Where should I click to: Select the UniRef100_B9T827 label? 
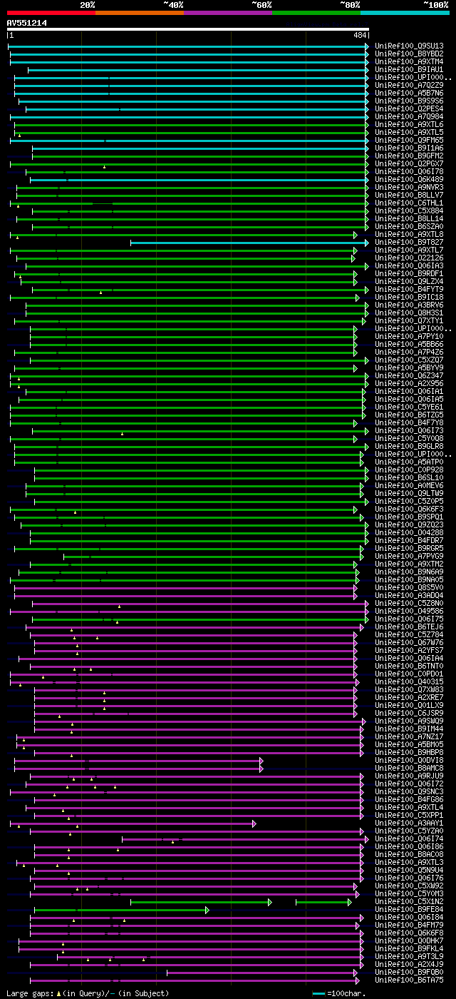[x=409, y=242]
